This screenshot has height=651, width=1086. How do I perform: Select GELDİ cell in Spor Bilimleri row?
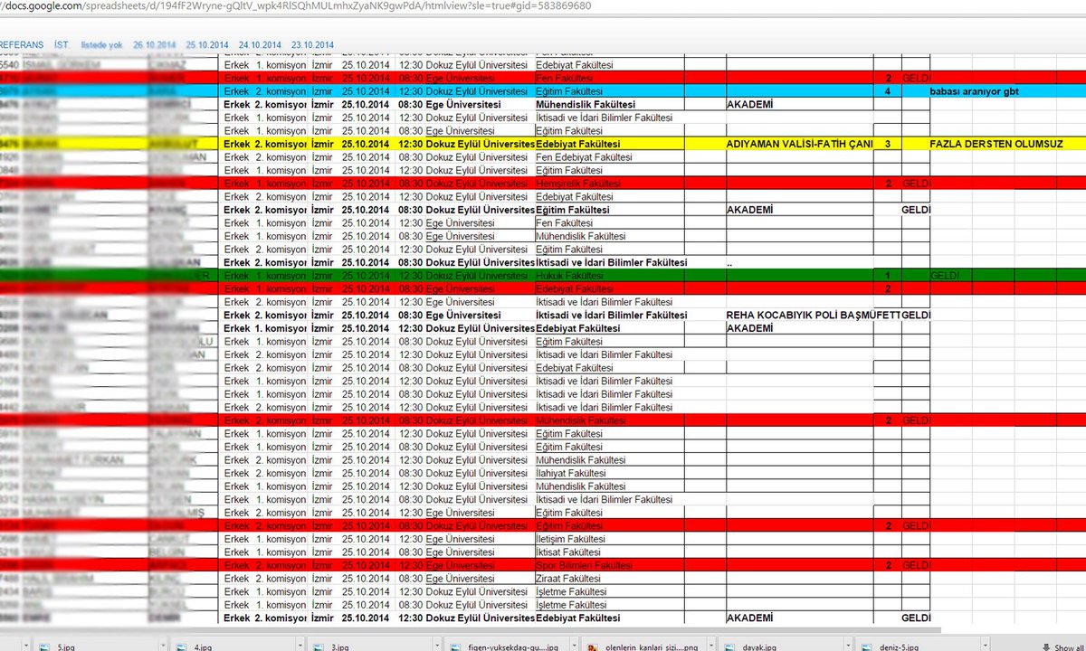[916, 565]
